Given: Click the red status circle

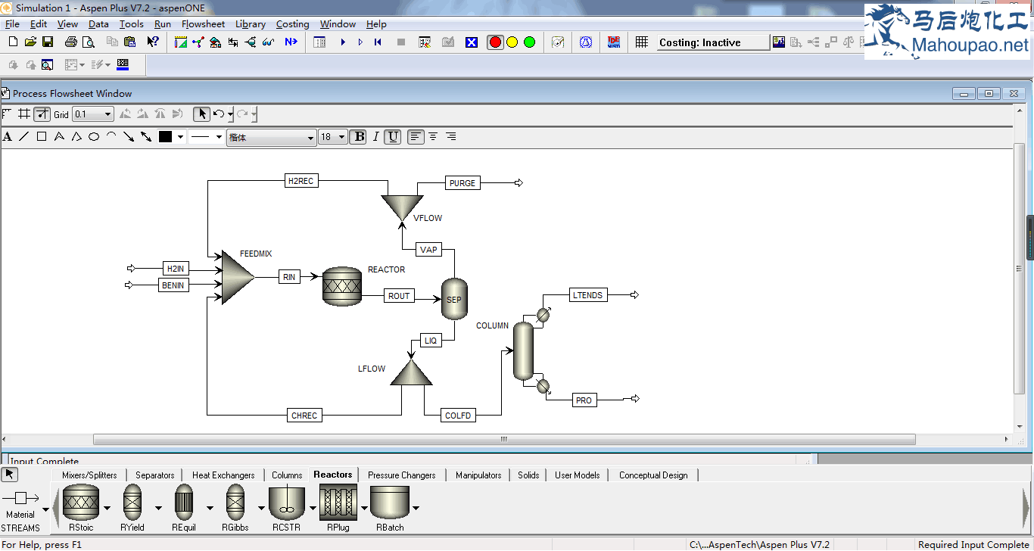Looking at the screenshot, I should pyautogui.click(x=495, y=42).
